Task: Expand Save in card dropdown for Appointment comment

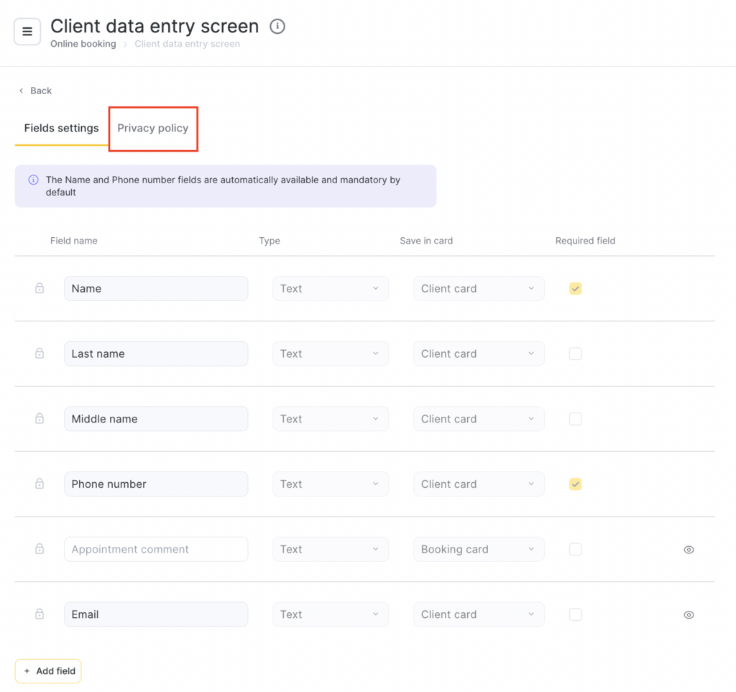Action: click(x=478, y=549)
